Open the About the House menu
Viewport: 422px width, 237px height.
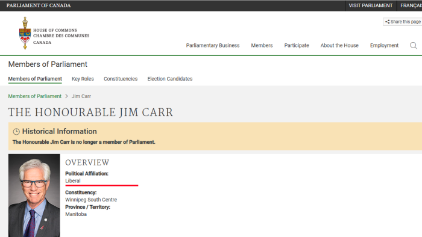click(339, 45)
